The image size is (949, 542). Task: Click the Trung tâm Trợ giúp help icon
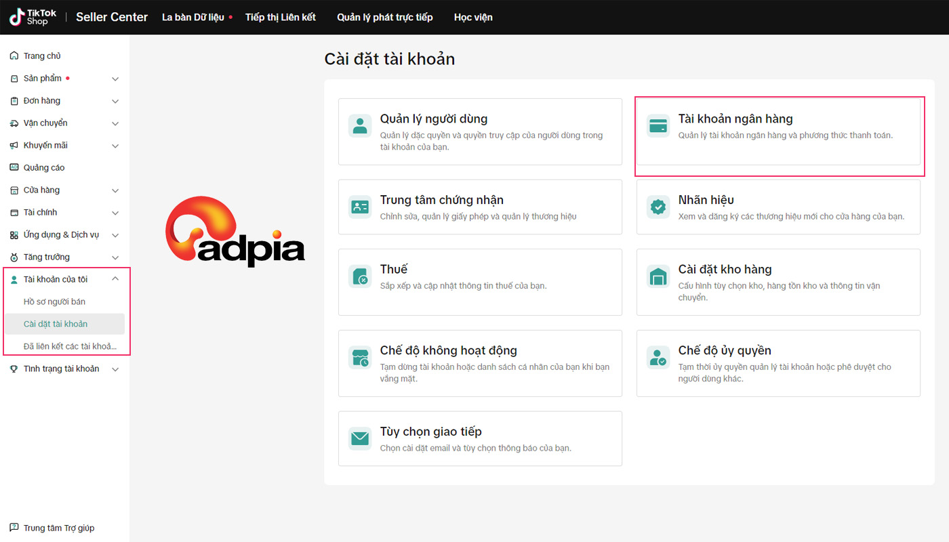[x=14, y=528]
